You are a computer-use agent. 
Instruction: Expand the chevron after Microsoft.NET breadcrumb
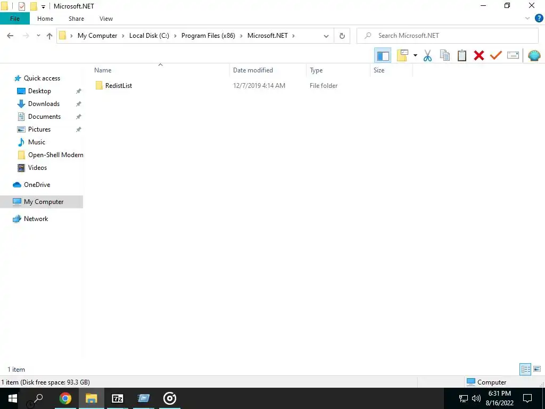294,36
